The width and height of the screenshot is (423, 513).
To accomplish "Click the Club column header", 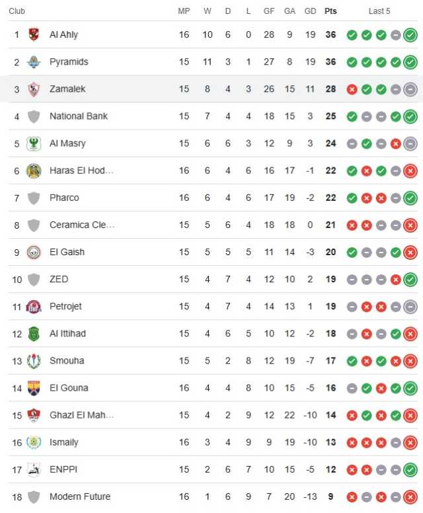I will point(17,11).
